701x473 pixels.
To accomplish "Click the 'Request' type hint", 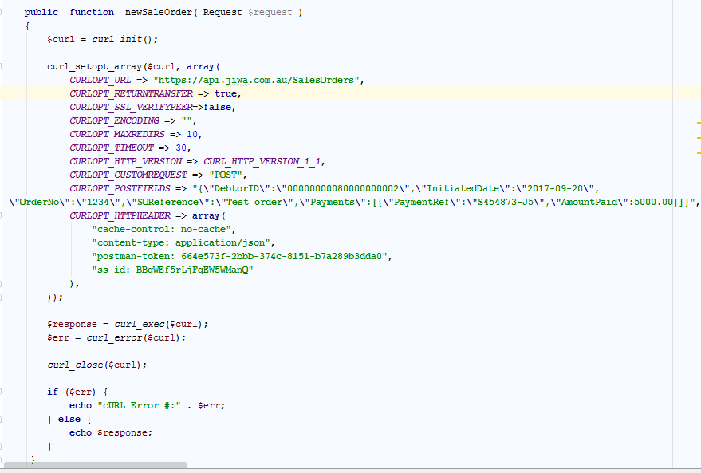I will [223, 12].
